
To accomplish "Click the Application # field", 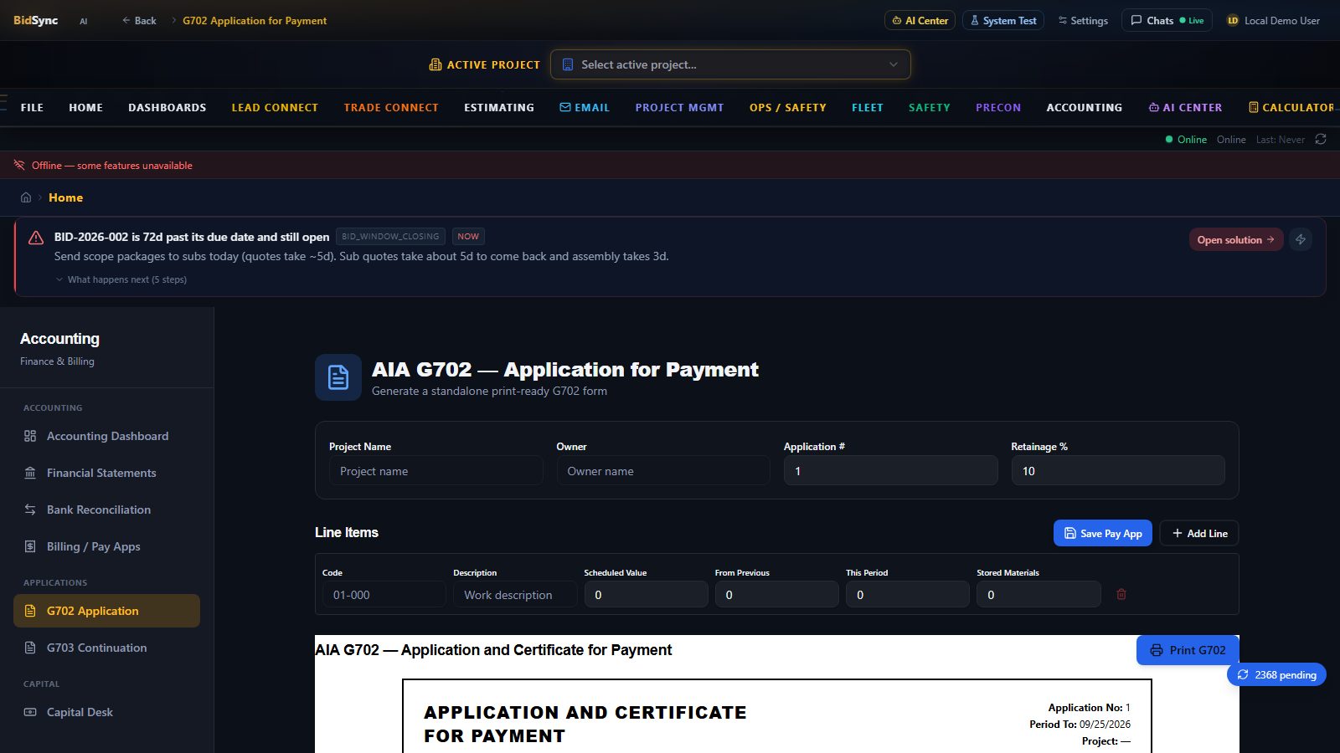I will pos(890,471).
